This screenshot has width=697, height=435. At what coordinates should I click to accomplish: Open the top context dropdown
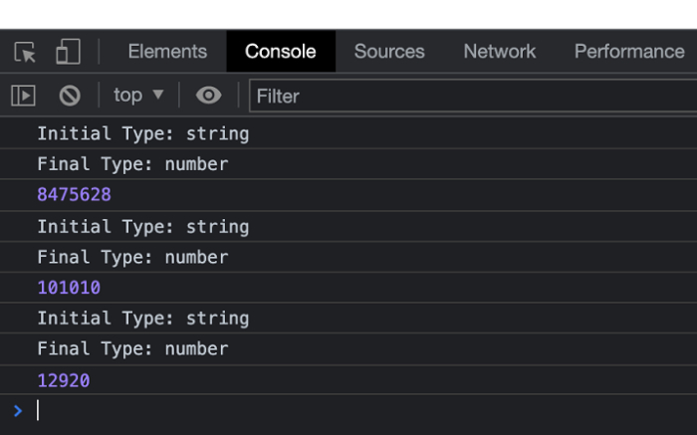138,96
